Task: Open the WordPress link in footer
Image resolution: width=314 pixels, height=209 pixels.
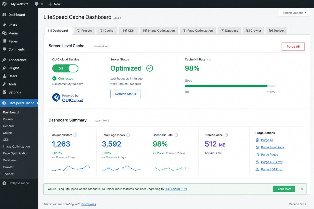Action: click(88, 204)
